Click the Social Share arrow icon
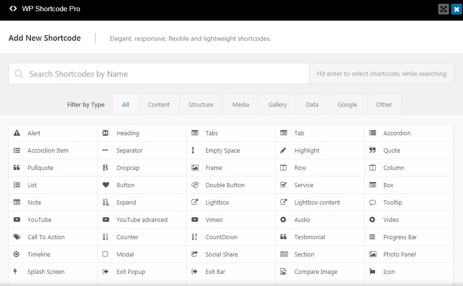Screen dimensions: 463x286 point(195,254)
